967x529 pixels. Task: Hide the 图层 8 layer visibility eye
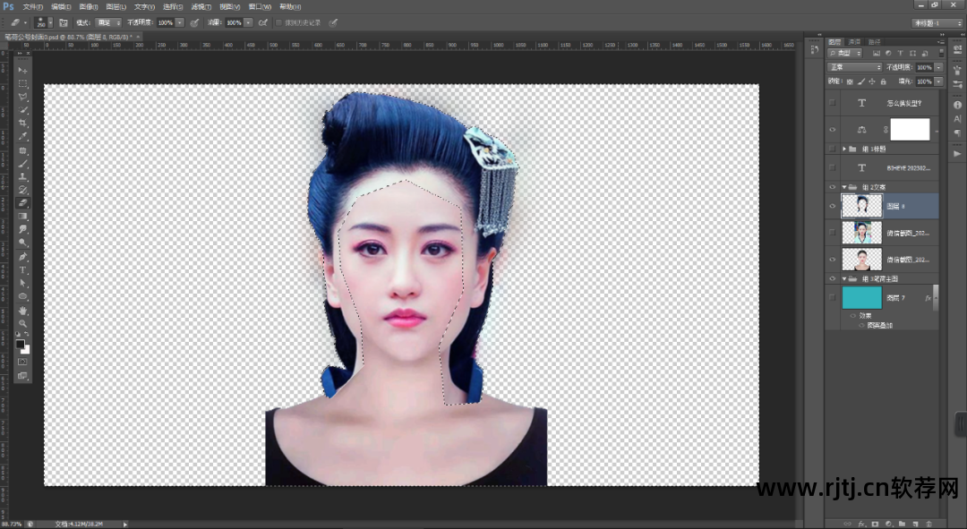click(x=833, y=207)
